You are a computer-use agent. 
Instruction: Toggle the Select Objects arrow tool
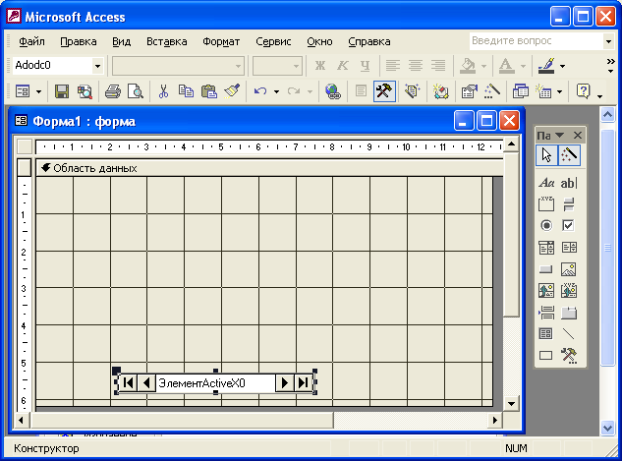coord(546,155)
